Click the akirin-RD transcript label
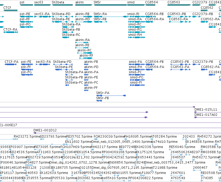Image resolution: width=221 pixels, height=182 pixels. click(x=82, y=19)
